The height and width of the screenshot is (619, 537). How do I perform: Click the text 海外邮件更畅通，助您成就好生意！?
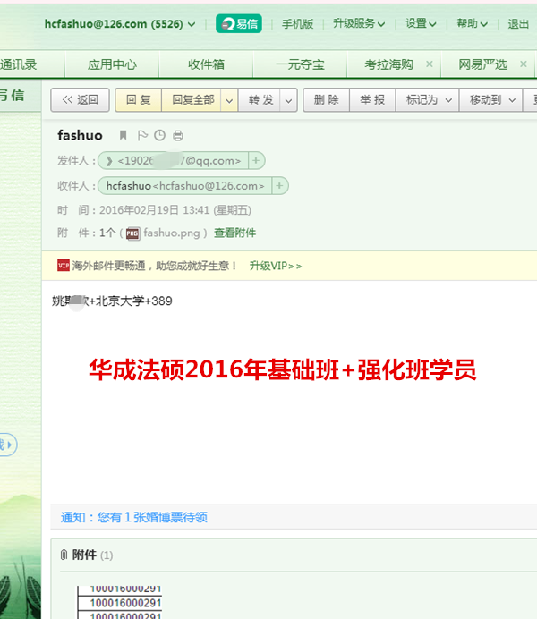154,266
